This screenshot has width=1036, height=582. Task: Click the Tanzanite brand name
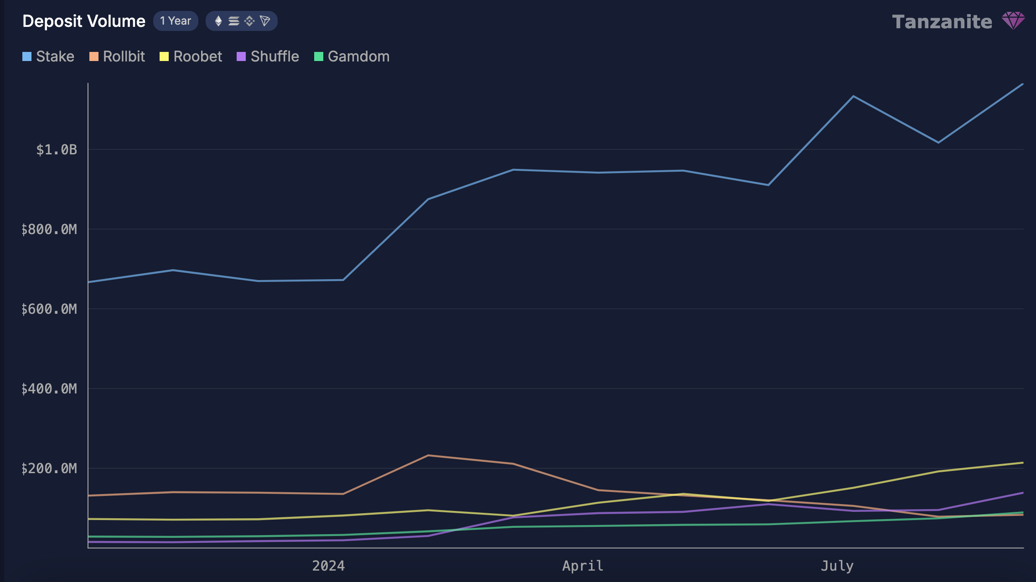[x=942, y=22]
